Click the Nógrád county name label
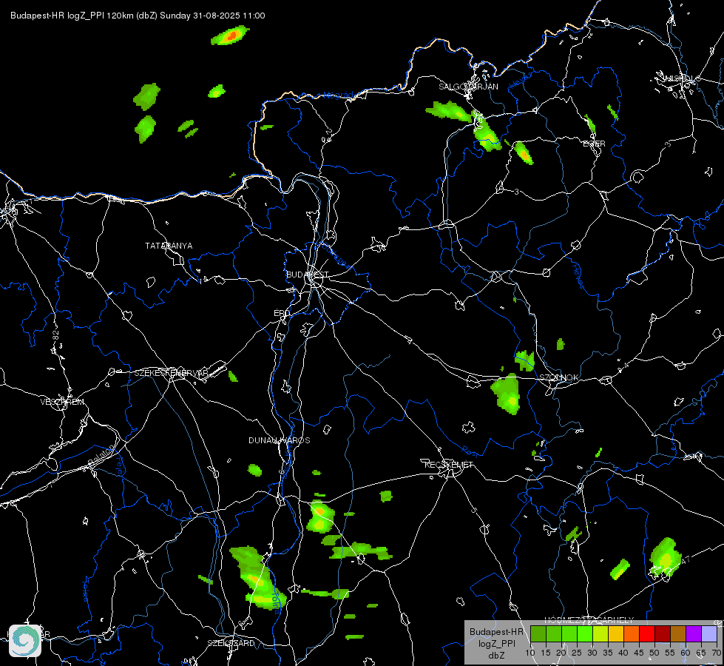 click(x=338, y=95)
